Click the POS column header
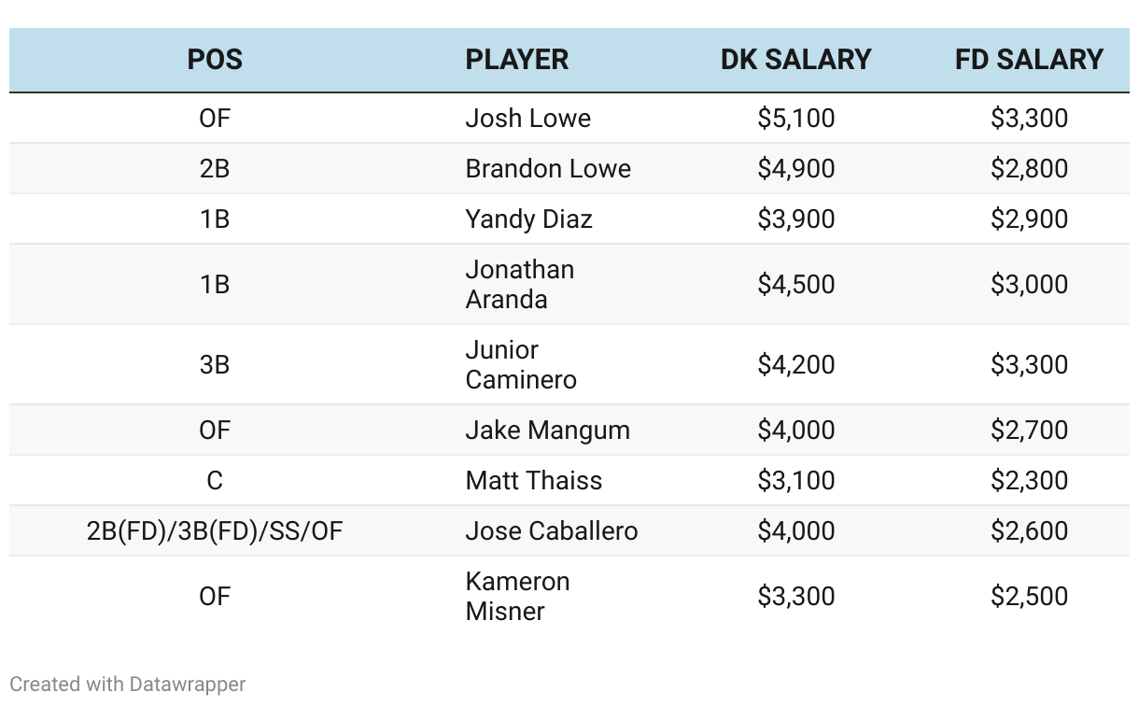This screenshot has height=706, width=1139. 215,60
